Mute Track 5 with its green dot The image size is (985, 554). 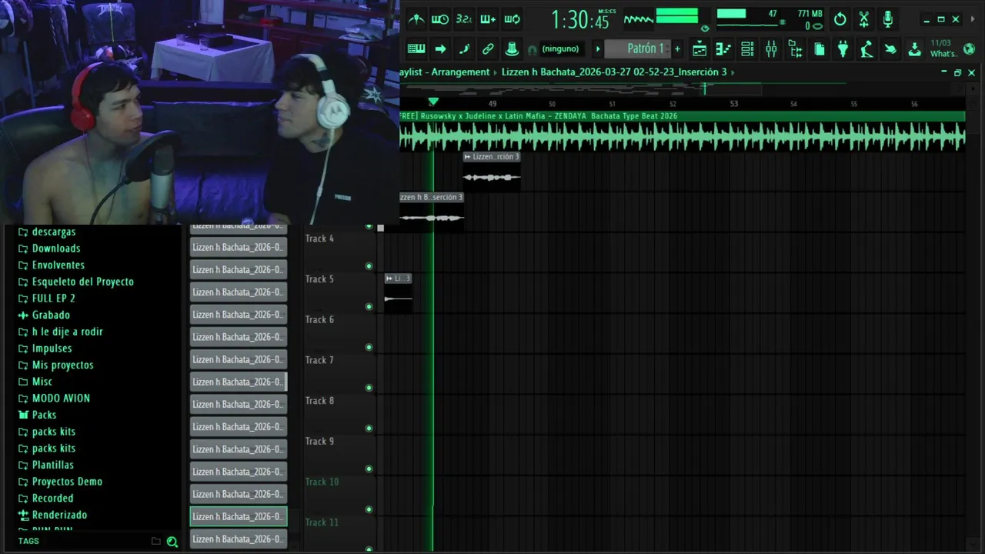click(369, 307)
